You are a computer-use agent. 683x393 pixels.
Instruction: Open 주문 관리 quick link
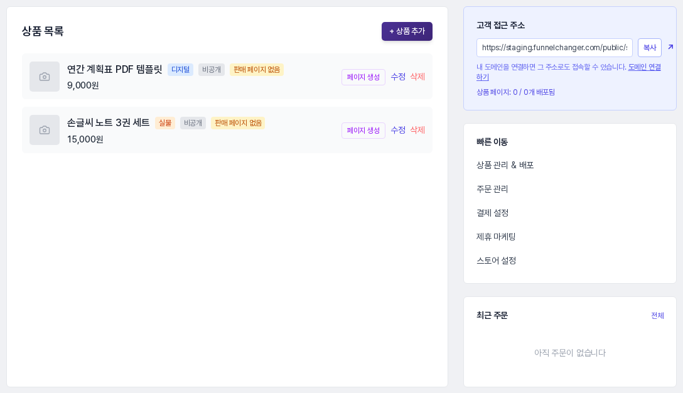click(x=492, y=189)
